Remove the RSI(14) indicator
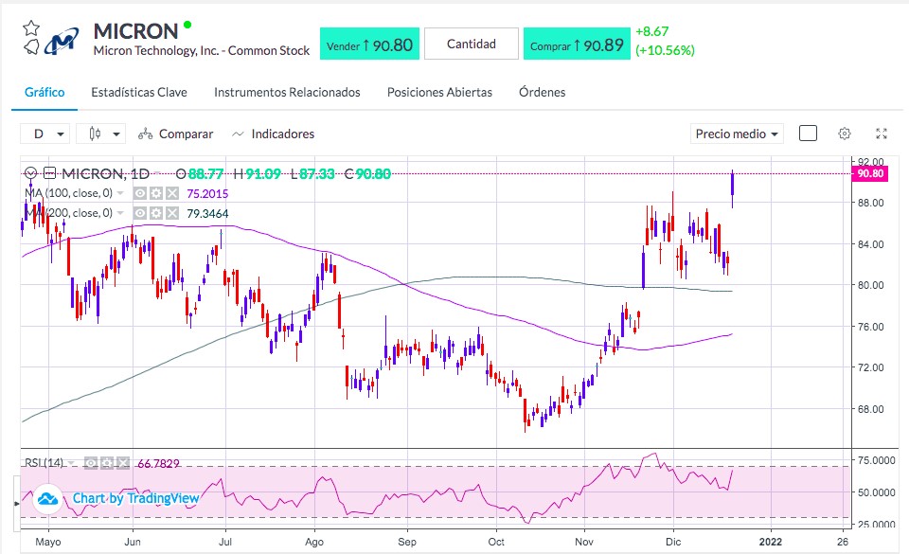909x554 pixels. (x=123, y=463)
